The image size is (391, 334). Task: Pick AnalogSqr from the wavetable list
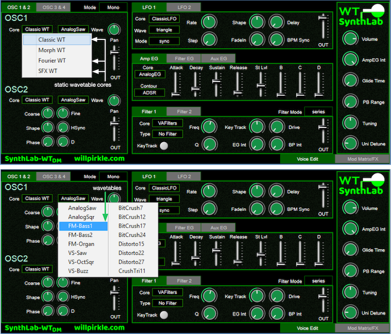(83, 217)
